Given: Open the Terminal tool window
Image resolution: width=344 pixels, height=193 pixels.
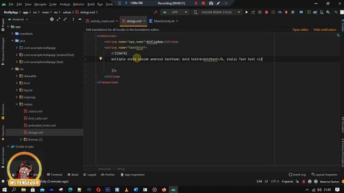Looking at the screenshot, I should (x=55, y=175).
